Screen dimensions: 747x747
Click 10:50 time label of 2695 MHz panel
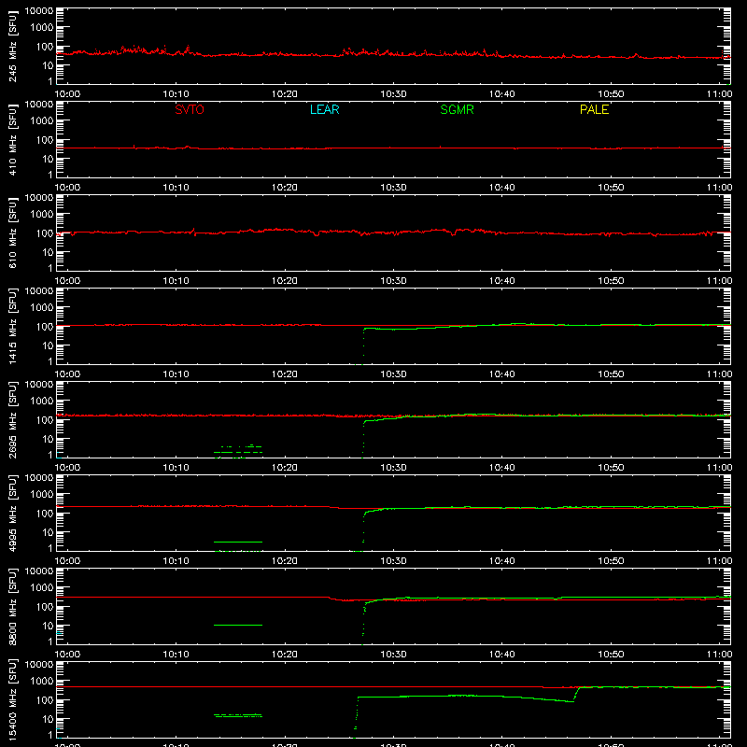tap(611, 468)
